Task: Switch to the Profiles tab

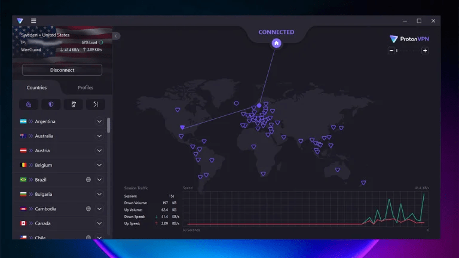Action: click(x=85, y=87)
